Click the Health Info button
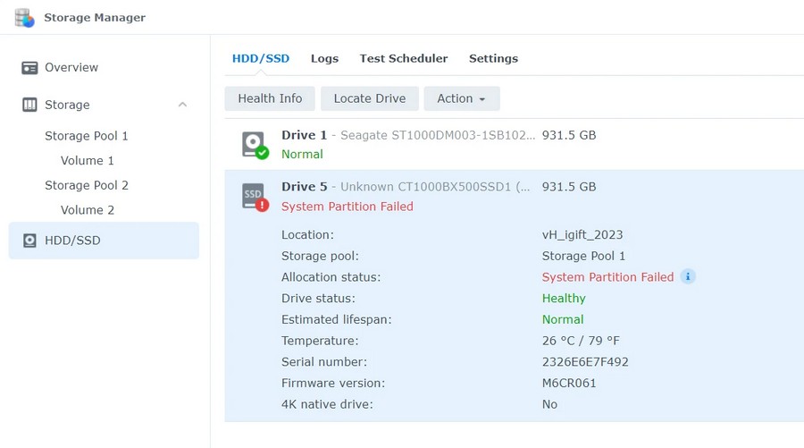This screenshot has height=448, width=804. pyautogui.click(x=270, y=98)
